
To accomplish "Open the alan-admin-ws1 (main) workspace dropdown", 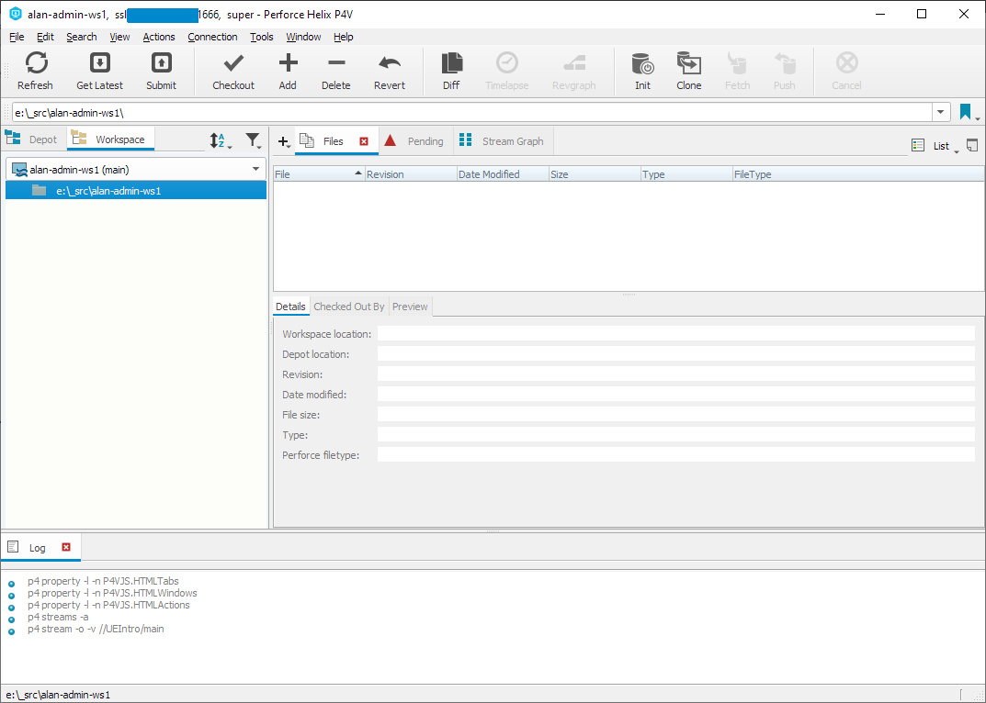I will (x=136, y=169).
